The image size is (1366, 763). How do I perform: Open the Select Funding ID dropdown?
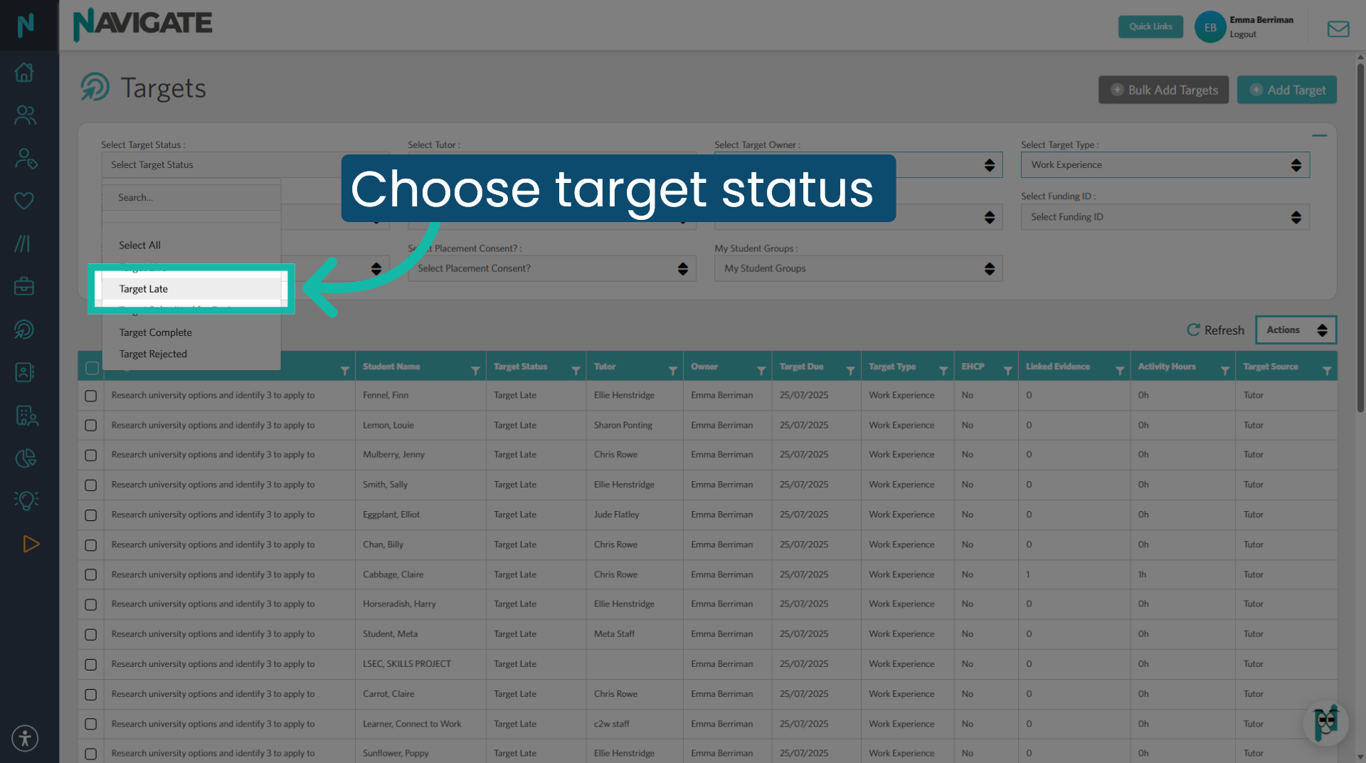[x=1165, y=217]
